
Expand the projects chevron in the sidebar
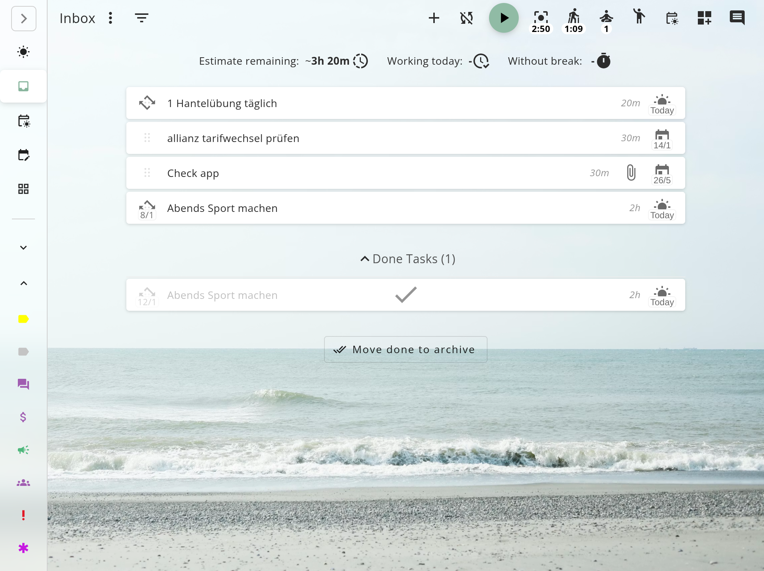23,247
